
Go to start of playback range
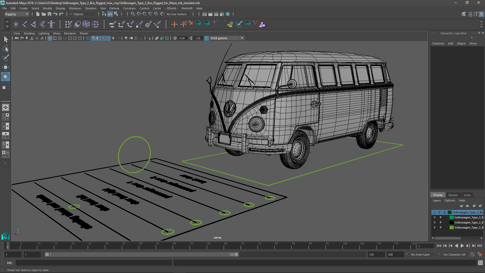click(x=439, y=246)
